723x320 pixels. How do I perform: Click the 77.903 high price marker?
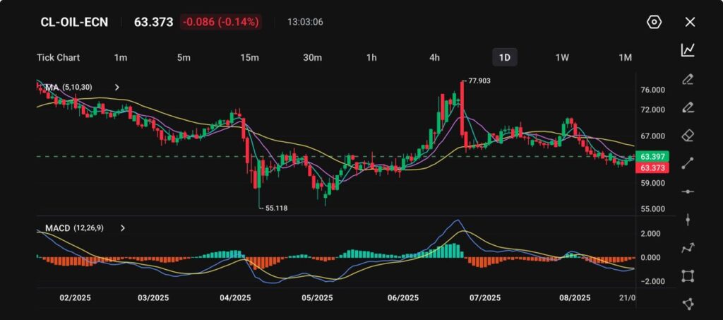click(479, 81)
